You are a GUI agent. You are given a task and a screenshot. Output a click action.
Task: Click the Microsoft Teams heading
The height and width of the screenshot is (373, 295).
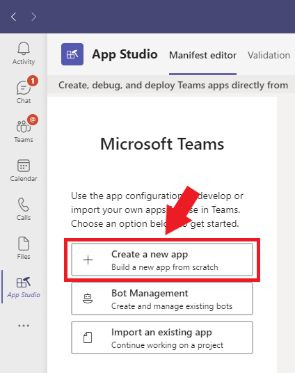click(162, 144)
